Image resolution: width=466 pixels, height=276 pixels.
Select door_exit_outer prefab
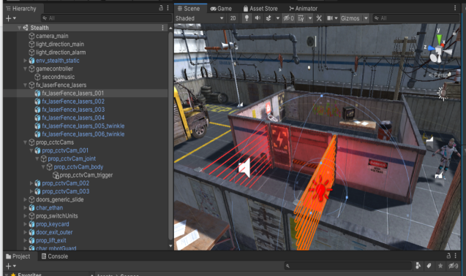click(x=54, y=232)
